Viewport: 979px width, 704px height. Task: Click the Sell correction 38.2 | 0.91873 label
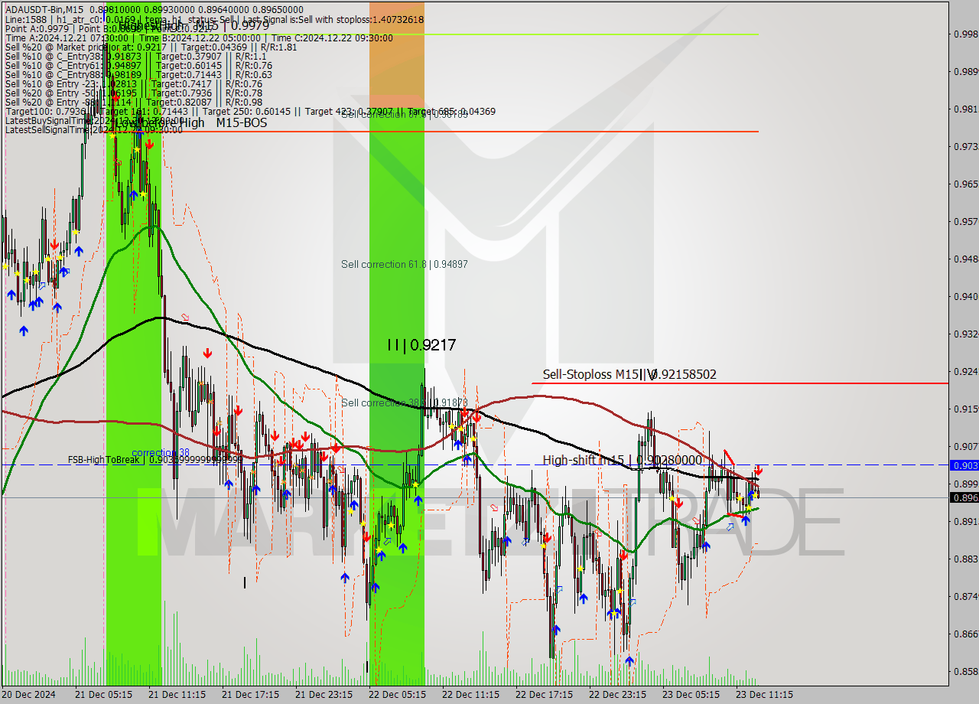tap(404, 403)
